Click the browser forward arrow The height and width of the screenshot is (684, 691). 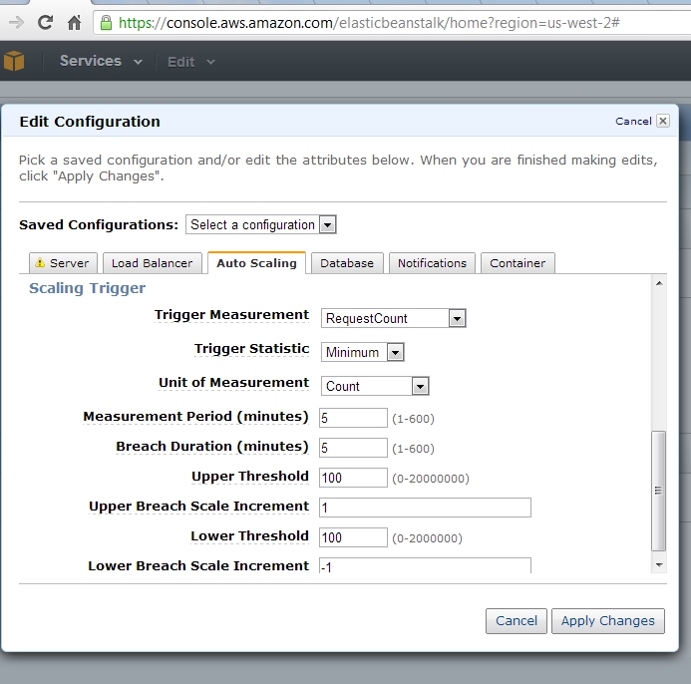[x=16, y=23]
